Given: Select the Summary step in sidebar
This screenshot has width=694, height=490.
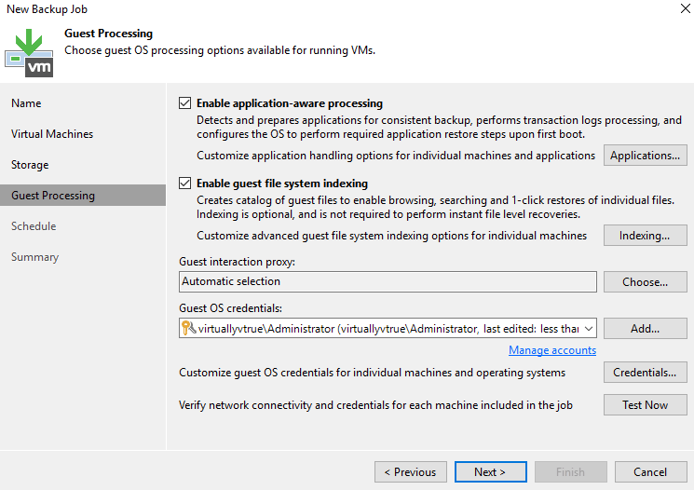Looking at the screenshot, I should 34,257.
